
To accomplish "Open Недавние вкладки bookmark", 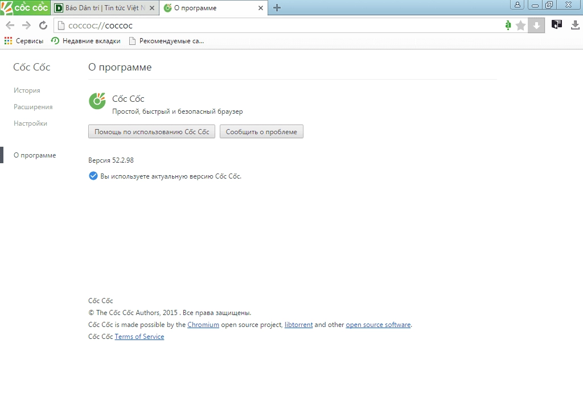I will tap(85, 41).
